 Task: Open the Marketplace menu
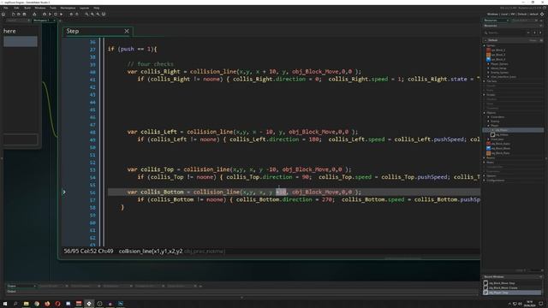pos(68,8)
